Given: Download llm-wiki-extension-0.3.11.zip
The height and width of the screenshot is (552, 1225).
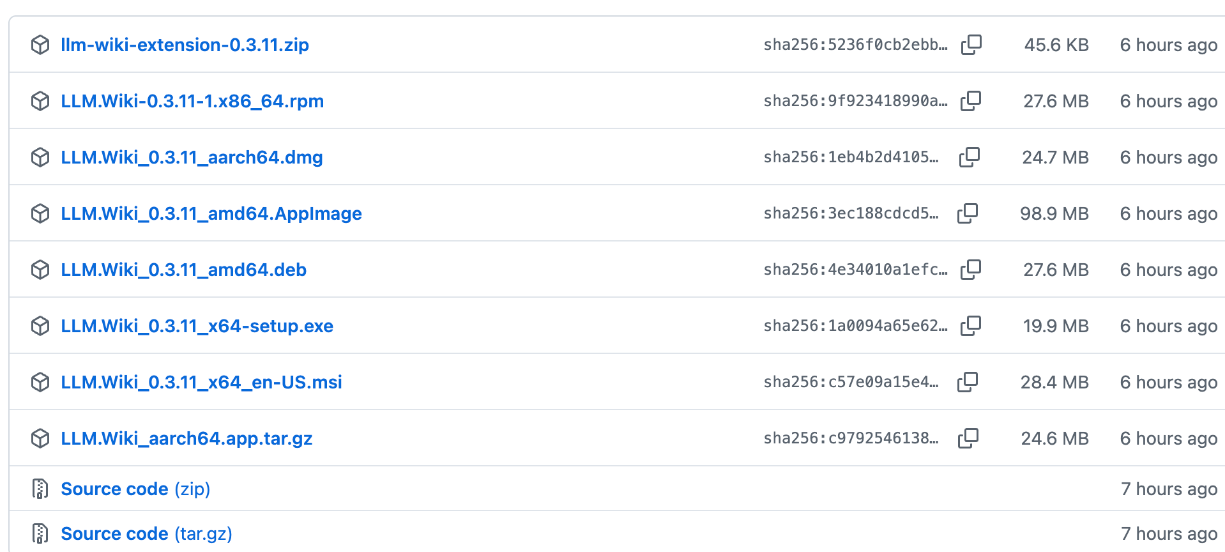Looking at the screenshot, I should coord(185,45).
